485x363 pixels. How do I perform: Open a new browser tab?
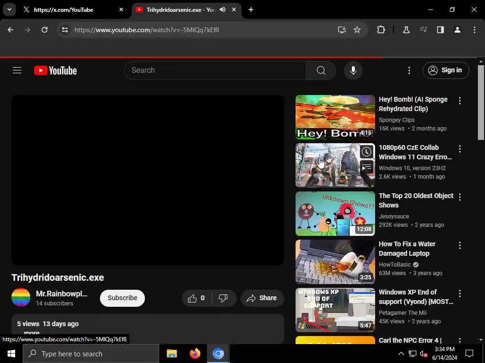(x=251, y=9)
